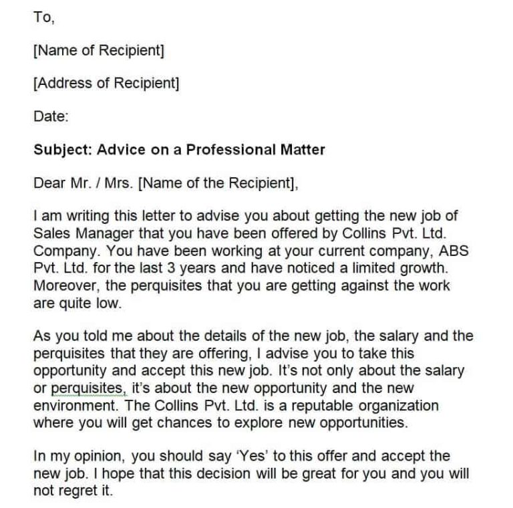Click the words 'reputable organization'
Viewport: 513px width, 508px height.
[x=365, y=406]
